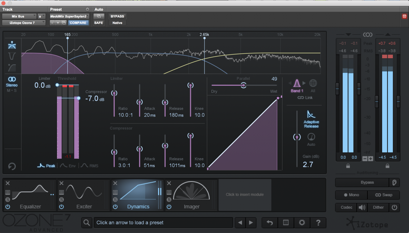Click the Band 1 selector icon
This screenshot has height=233, width=409.
[297, 83]
